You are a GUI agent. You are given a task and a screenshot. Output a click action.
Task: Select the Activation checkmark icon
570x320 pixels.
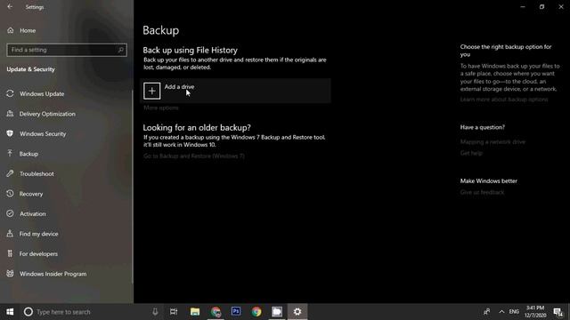(10, 213)
